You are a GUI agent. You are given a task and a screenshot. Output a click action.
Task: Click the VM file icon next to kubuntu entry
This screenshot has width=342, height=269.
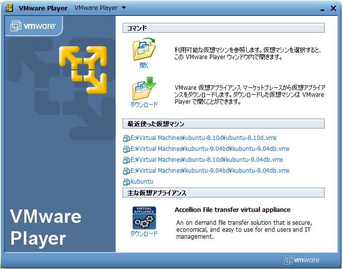(126, 182)
